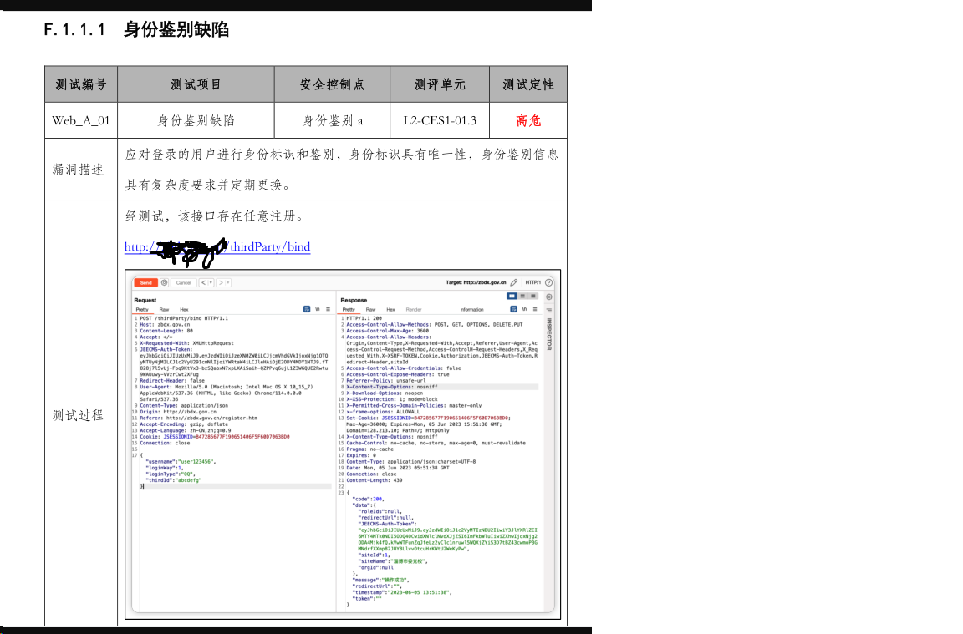963x634 pixels.
Task: Click the 高危 severity cell
Action: point(528,120)
